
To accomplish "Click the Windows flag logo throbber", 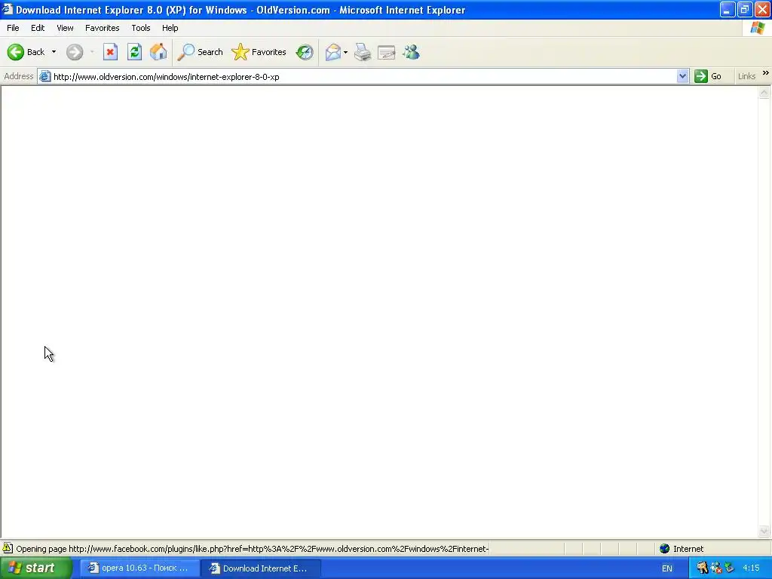I will (x=757, y=28).
